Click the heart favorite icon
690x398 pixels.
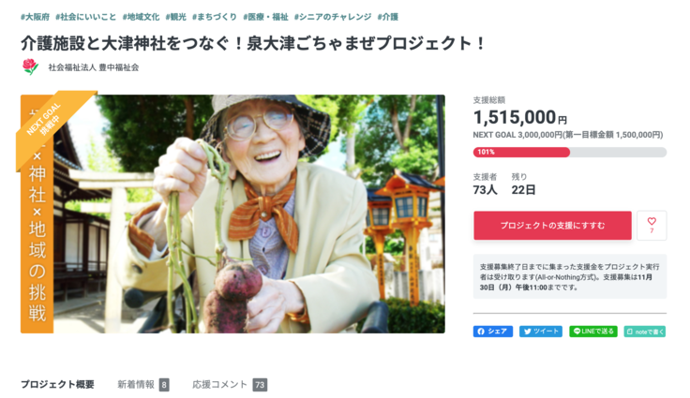tap(652, 225)
